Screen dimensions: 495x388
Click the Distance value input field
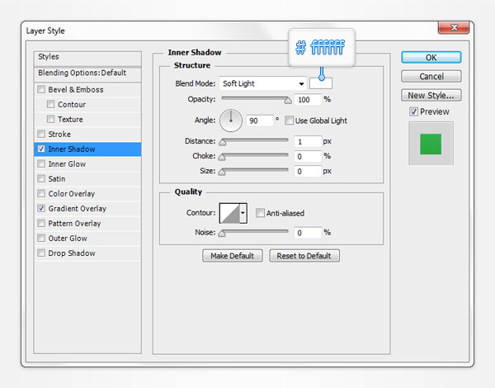point(308,141)
